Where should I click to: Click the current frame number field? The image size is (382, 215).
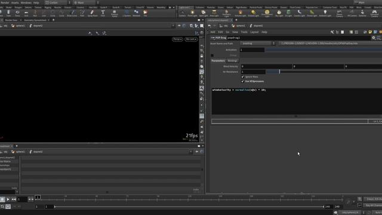tap(22, 199)
